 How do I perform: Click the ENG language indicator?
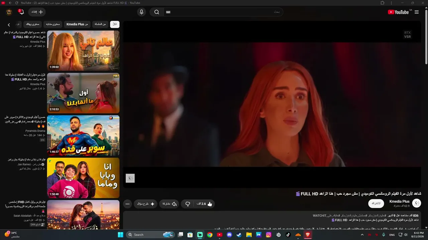[x=392, y=235]
